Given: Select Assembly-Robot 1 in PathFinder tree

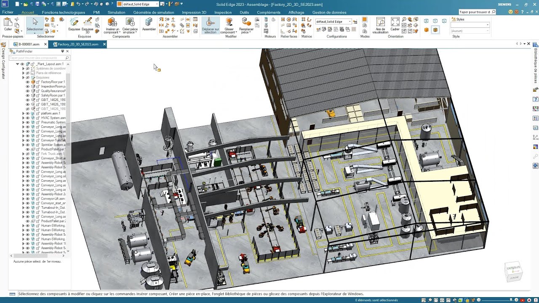Looking at the screenshot, I should click(53, 244).
